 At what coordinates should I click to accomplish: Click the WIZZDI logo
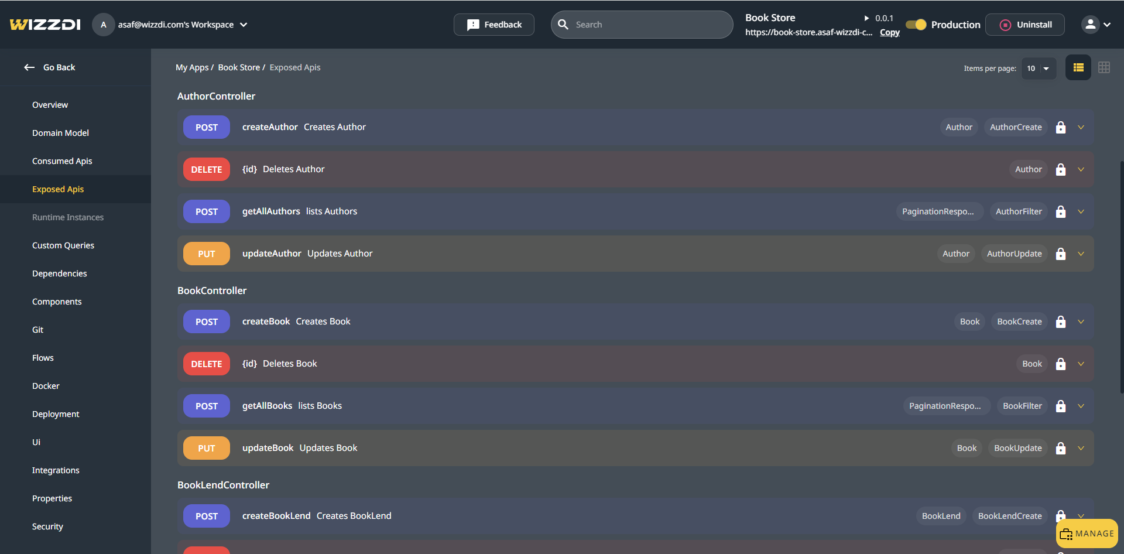click(x=45, y=25)
